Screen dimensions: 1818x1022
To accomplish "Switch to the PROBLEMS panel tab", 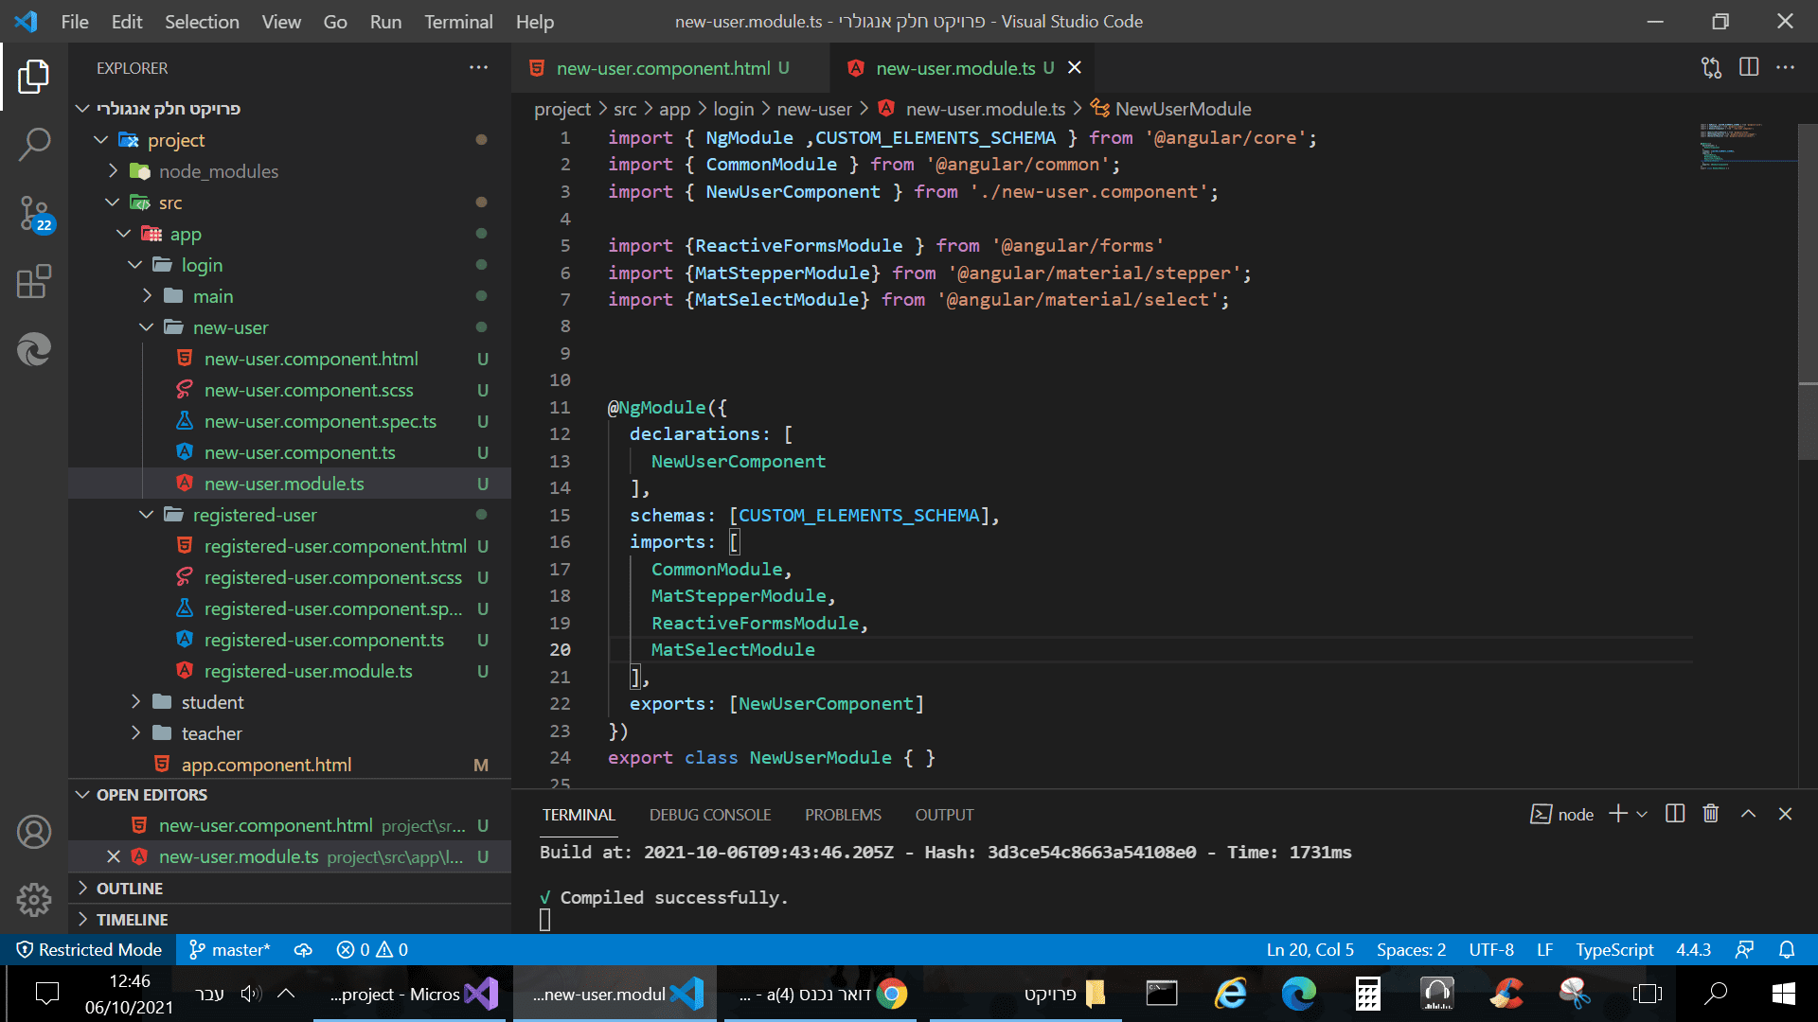I will click(842, 815).
